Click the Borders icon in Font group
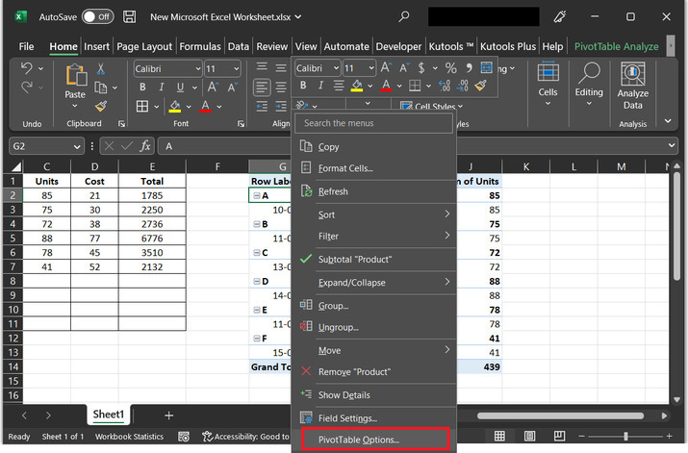The width and height of the screenshot is (688, 453). tap(141, 106)
